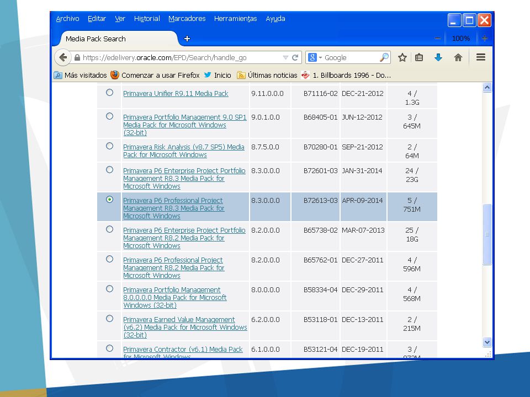Viewport: 530px width, 397px height.
Task: Select radio for Primavera Earned Value Management
Action: (x=109, y=318)
